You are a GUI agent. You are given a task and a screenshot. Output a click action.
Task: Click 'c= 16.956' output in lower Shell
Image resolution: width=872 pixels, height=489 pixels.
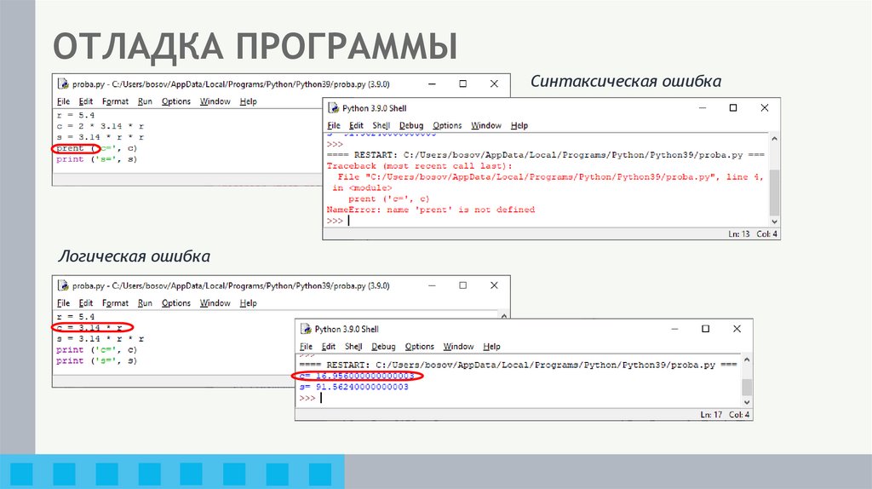(357, 376)
